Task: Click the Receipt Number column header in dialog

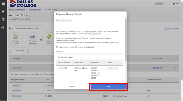Action: (x=64, y=63)
